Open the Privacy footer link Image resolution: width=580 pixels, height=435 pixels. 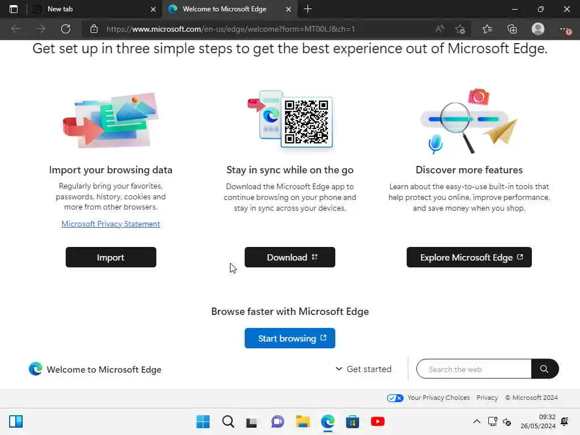(x=487, y=398)
